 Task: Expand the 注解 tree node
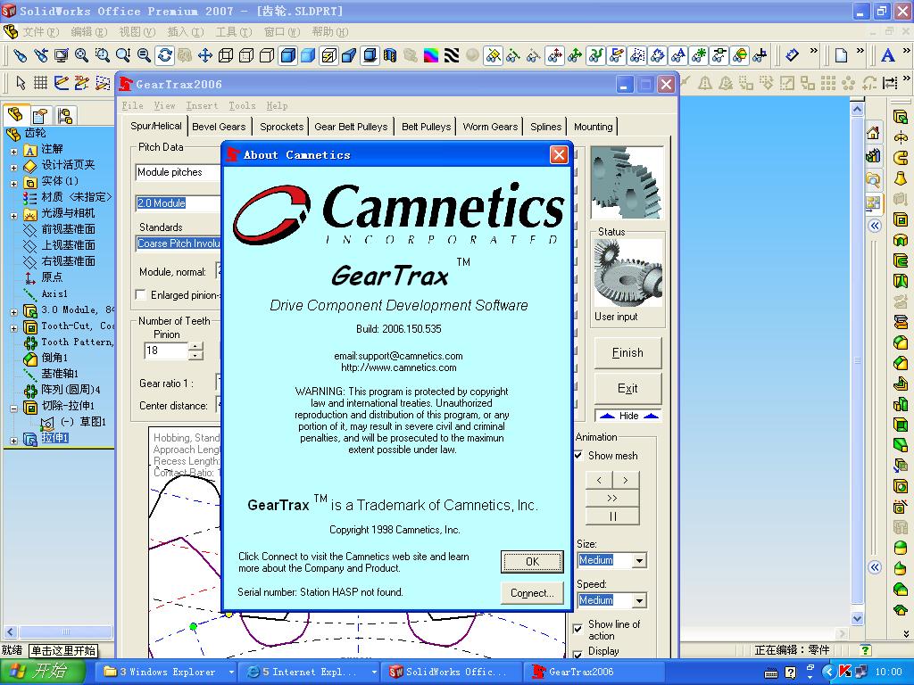pyautogui.click(x=14, y=152)
